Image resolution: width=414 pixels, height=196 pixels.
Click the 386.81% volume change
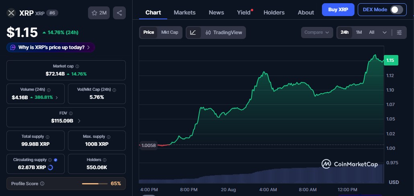point(41,98)
